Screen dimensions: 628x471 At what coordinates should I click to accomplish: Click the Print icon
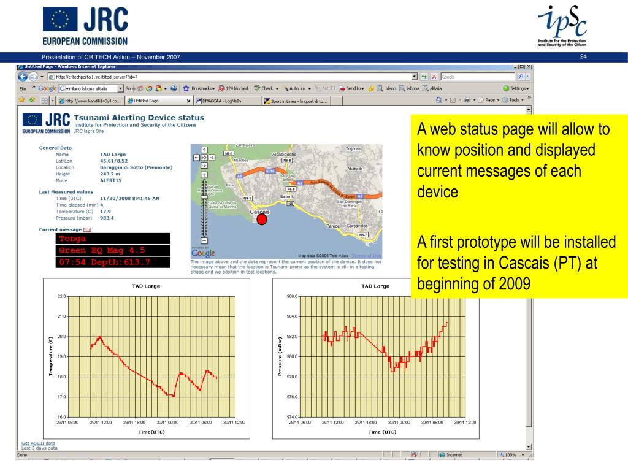click(x=467, y=100)
